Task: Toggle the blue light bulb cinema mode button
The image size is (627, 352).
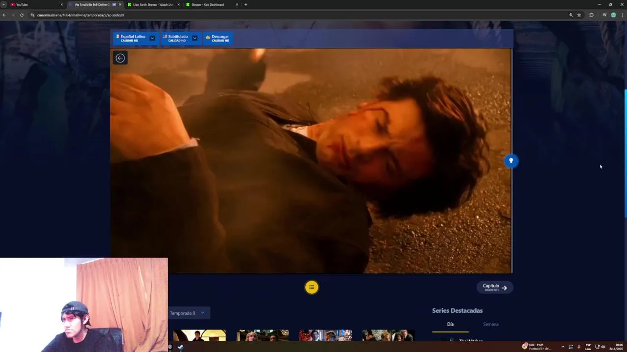Action: point(511,161)
